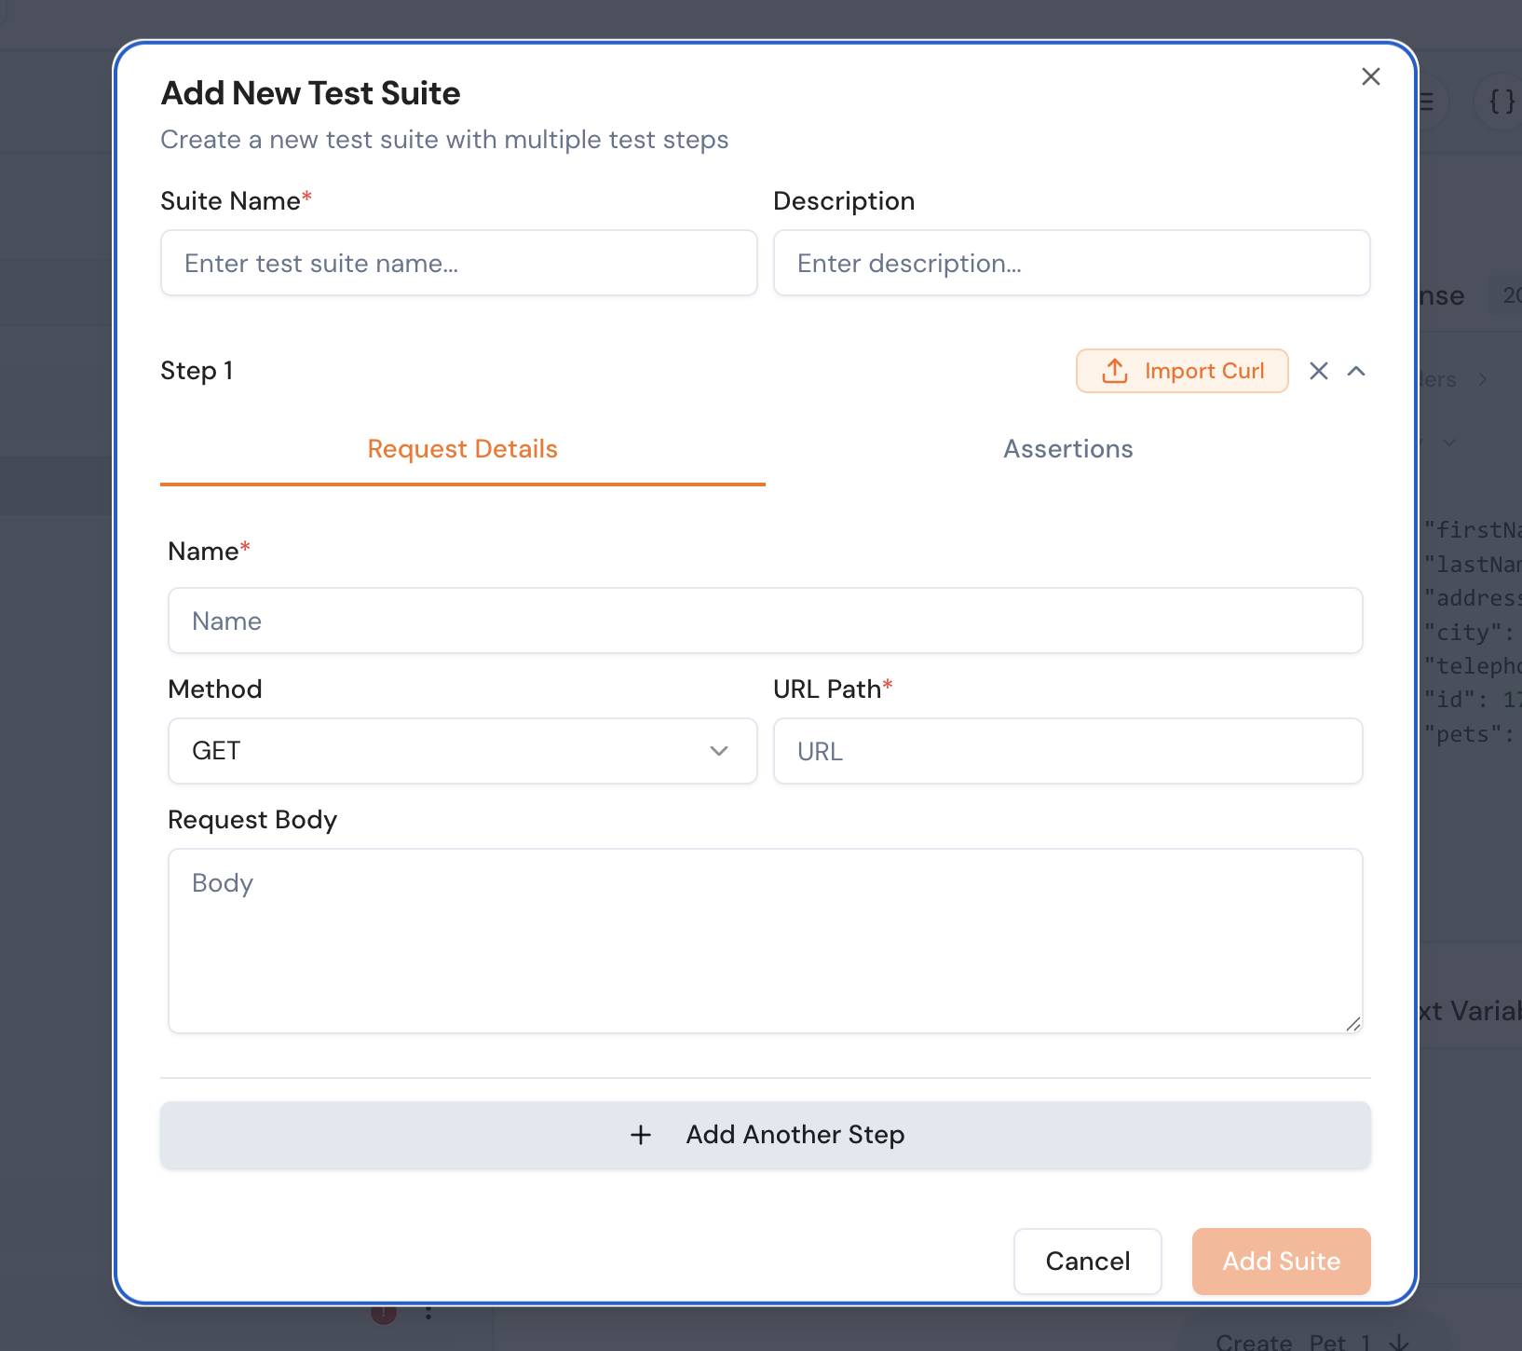Screen dimensions: 1522x1351
Task: Remove Step 1 with the X icon
Action: coord(1318,371)
